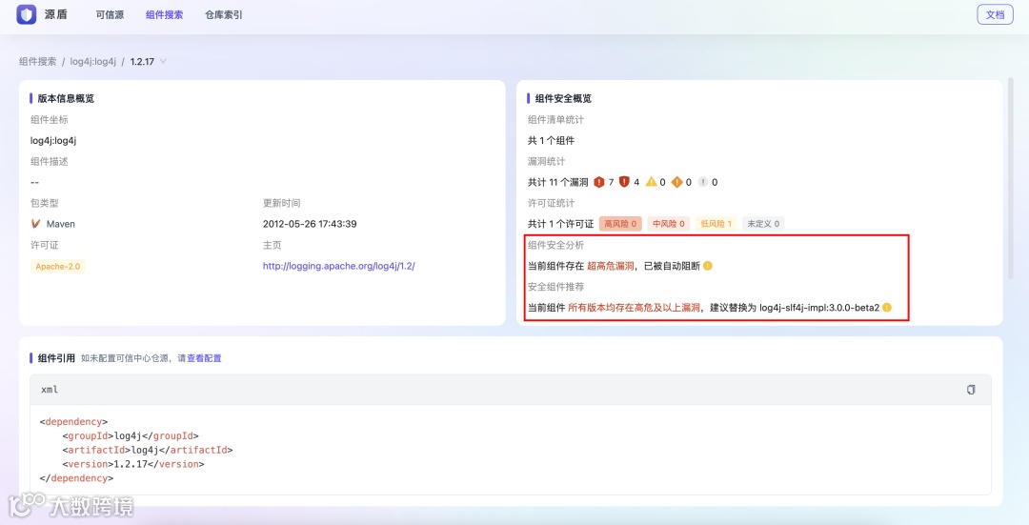This screenshot has width=1029, height=525.
Task: Open the 组件搜索 tab
Action: click(164, 14)
